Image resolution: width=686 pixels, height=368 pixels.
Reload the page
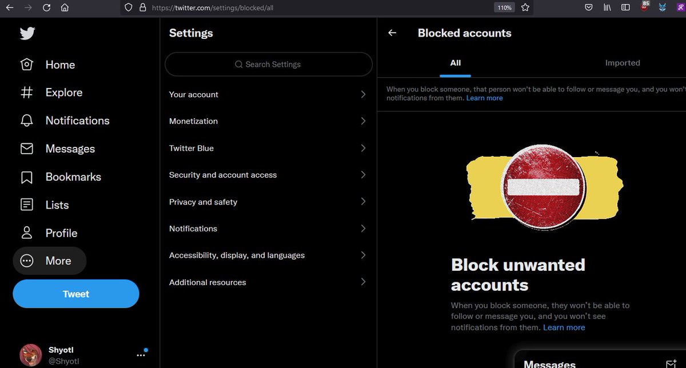(46, 8)
